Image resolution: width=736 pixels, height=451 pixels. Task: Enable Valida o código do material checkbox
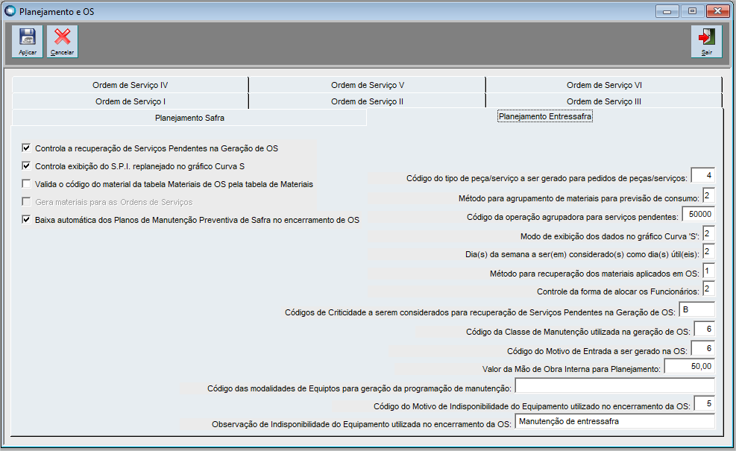tap(26, 184)
